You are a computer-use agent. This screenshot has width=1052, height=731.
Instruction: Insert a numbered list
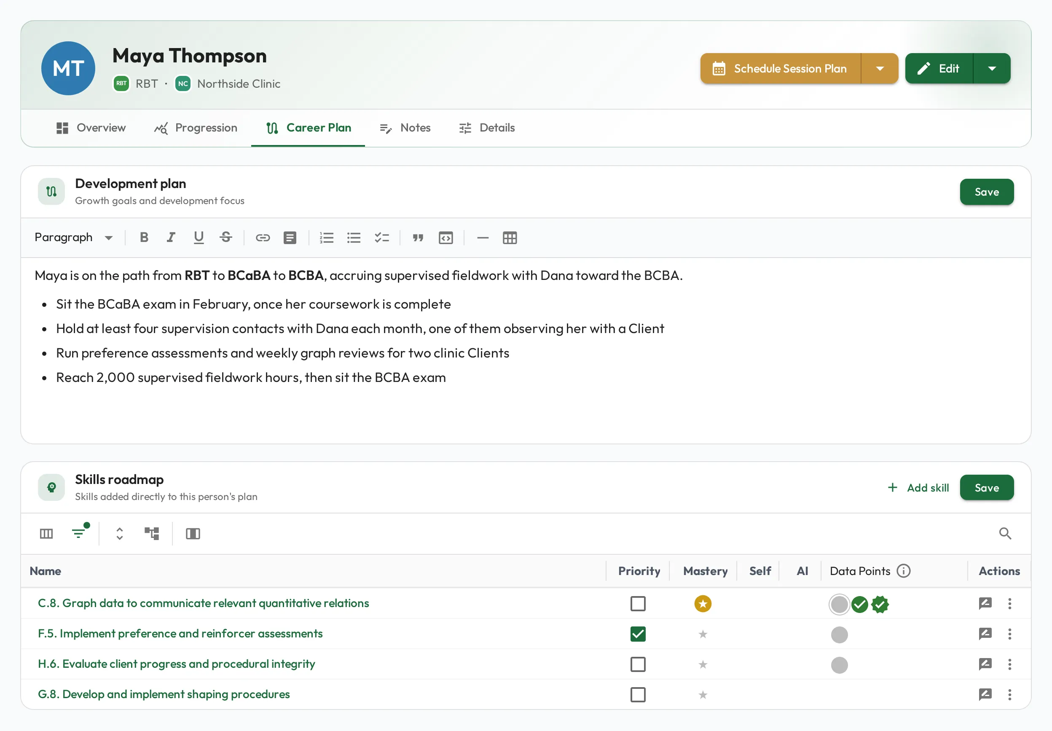326,237
